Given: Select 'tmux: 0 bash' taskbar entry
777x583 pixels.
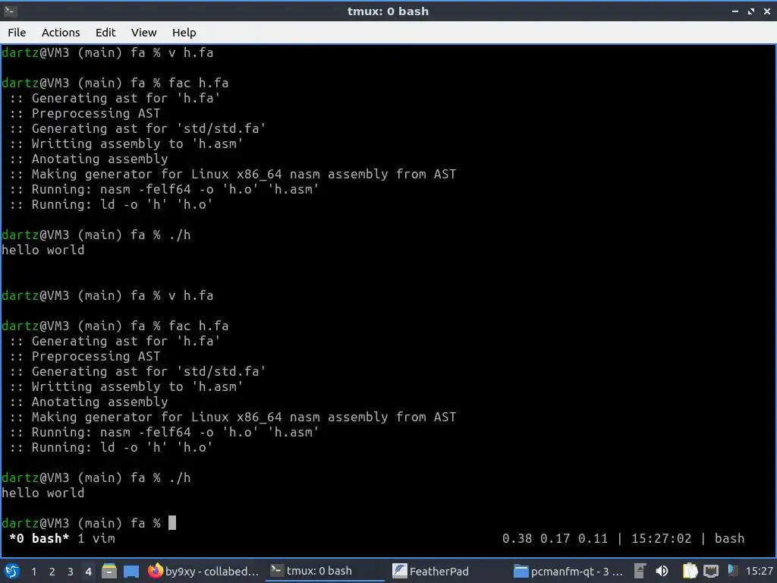Looking at the screenshot, I should (x=325, y=571).
